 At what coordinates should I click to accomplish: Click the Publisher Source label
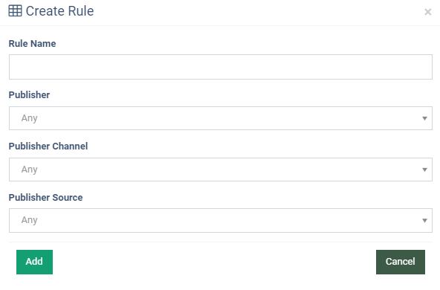46,198
